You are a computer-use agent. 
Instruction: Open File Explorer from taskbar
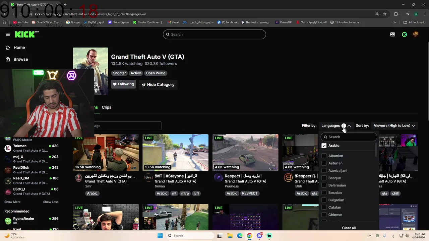pyautogui.click(x=230, y=236)
